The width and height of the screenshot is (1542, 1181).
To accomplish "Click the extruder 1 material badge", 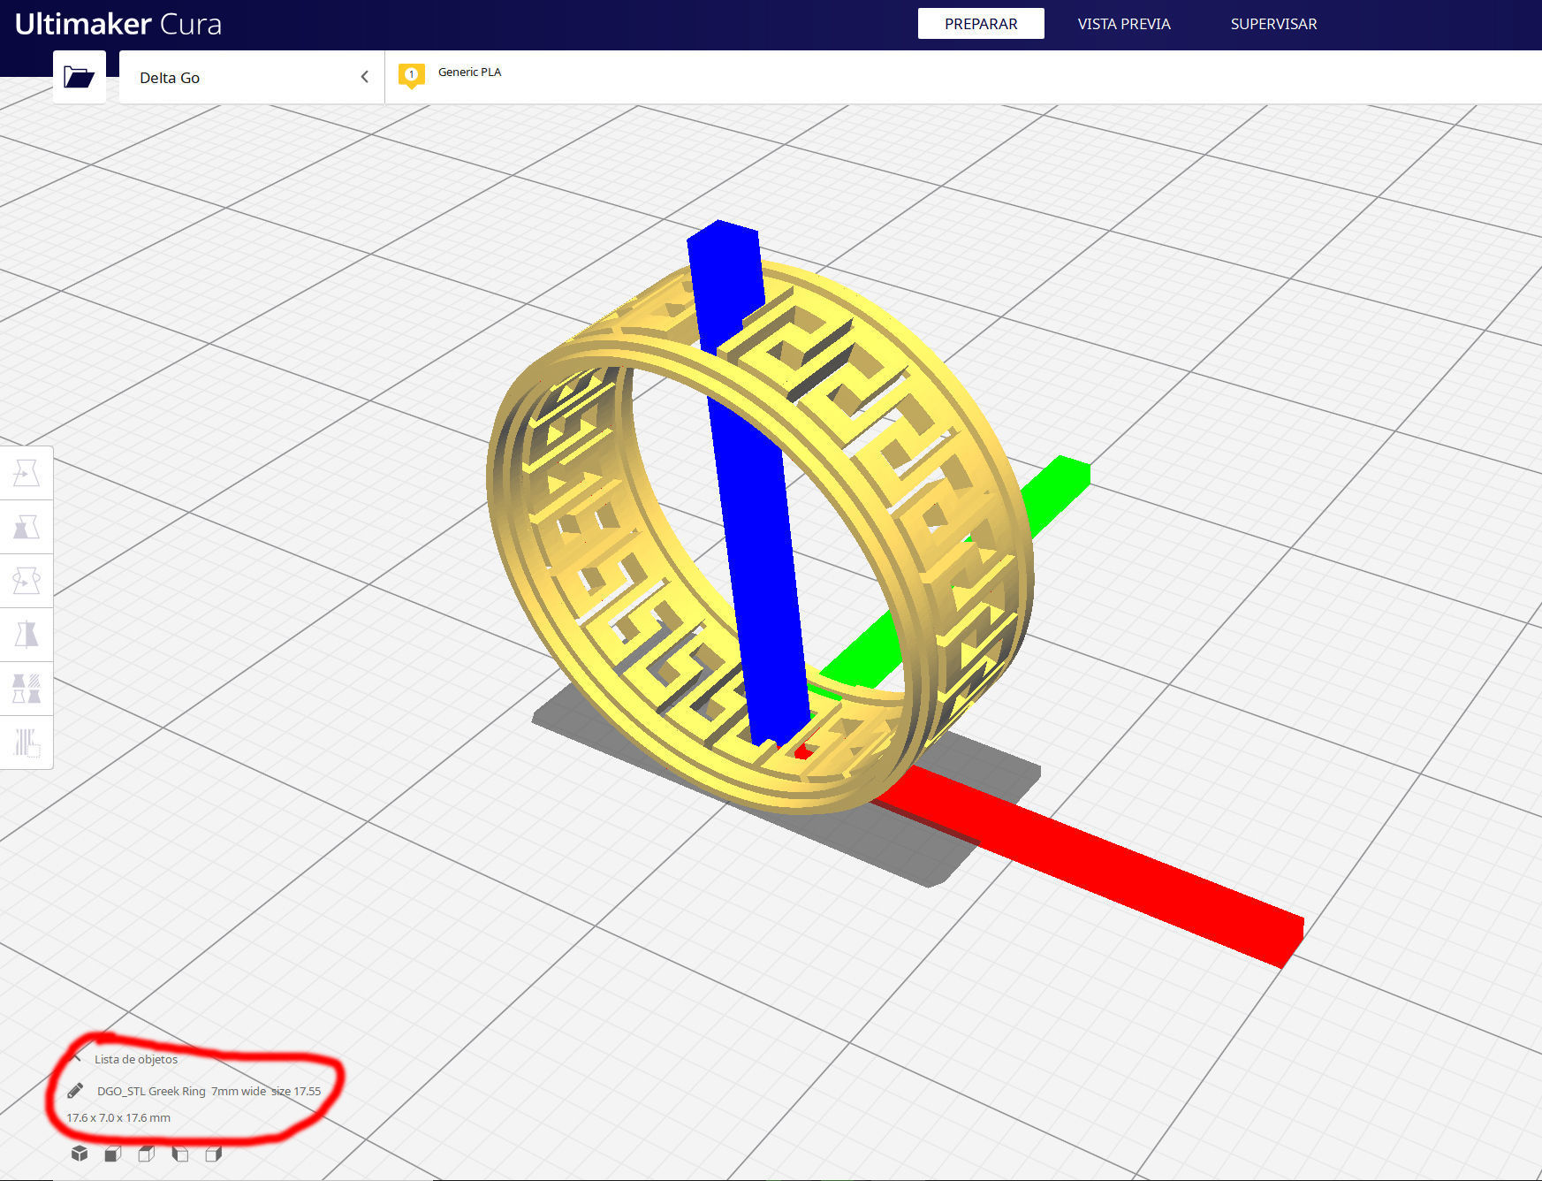I will 411,75.
